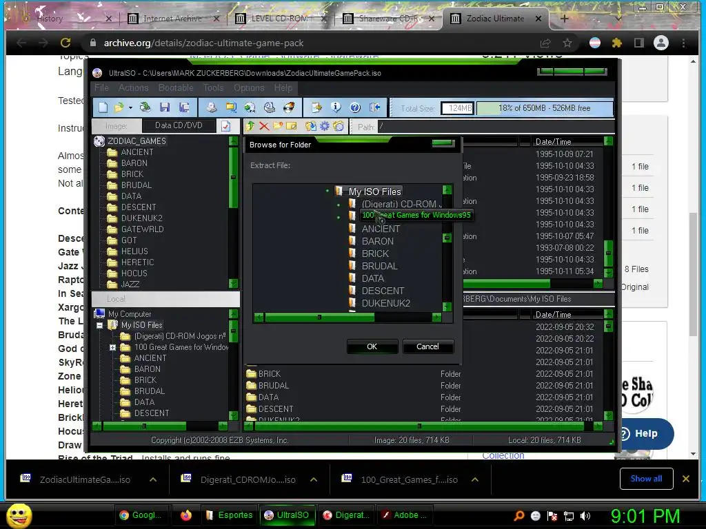This screenshot has height=529, width=706.
Task: Click the Rename icon in the image toolbar
Action: (x=292, y=127)
